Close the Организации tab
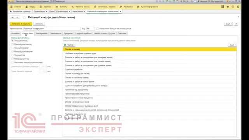249x140 pixels. [46, 12]
